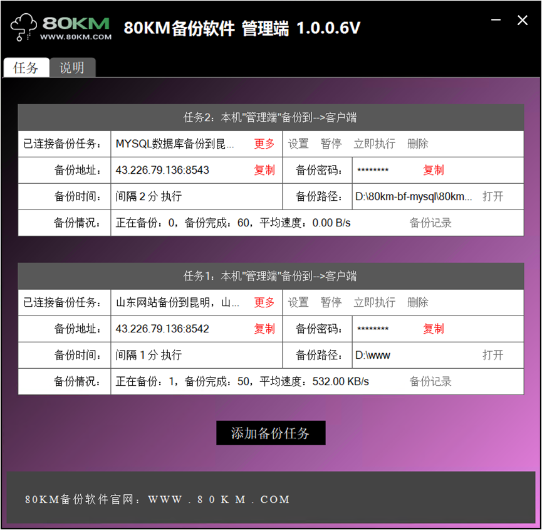Click the 80KM cloud logo icon

pos(24,27)
